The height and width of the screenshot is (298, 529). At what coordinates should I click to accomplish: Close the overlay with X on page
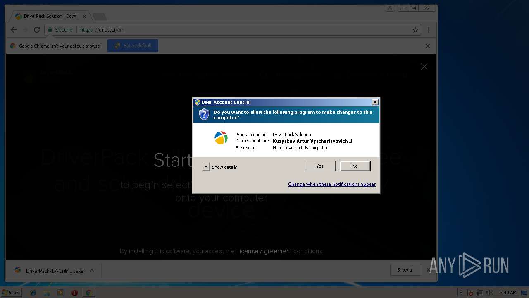click(424, 67)
